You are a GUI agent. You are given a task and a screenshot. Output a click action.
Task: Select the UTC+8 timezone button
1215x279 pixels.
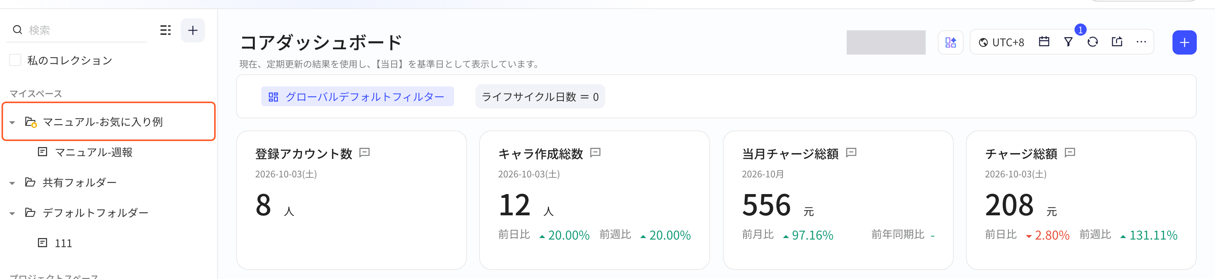pos(1001,42)
